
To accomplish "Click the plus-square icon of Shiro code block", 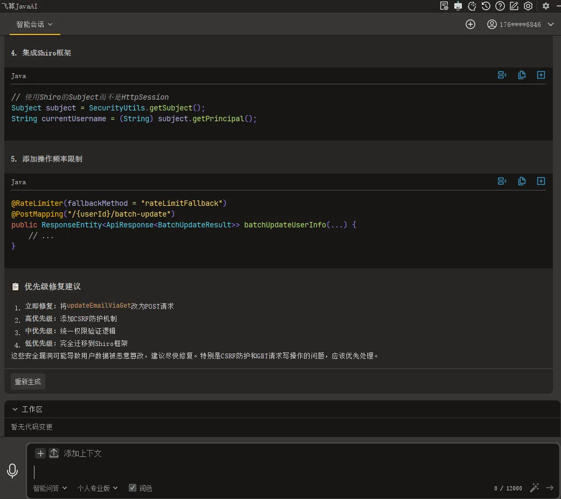I will click(541, 75).
